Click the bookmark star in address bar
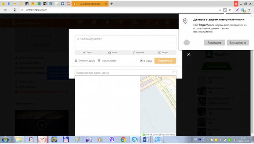The width and height of the screenshot is (254, 144). (x=230, y=10)
